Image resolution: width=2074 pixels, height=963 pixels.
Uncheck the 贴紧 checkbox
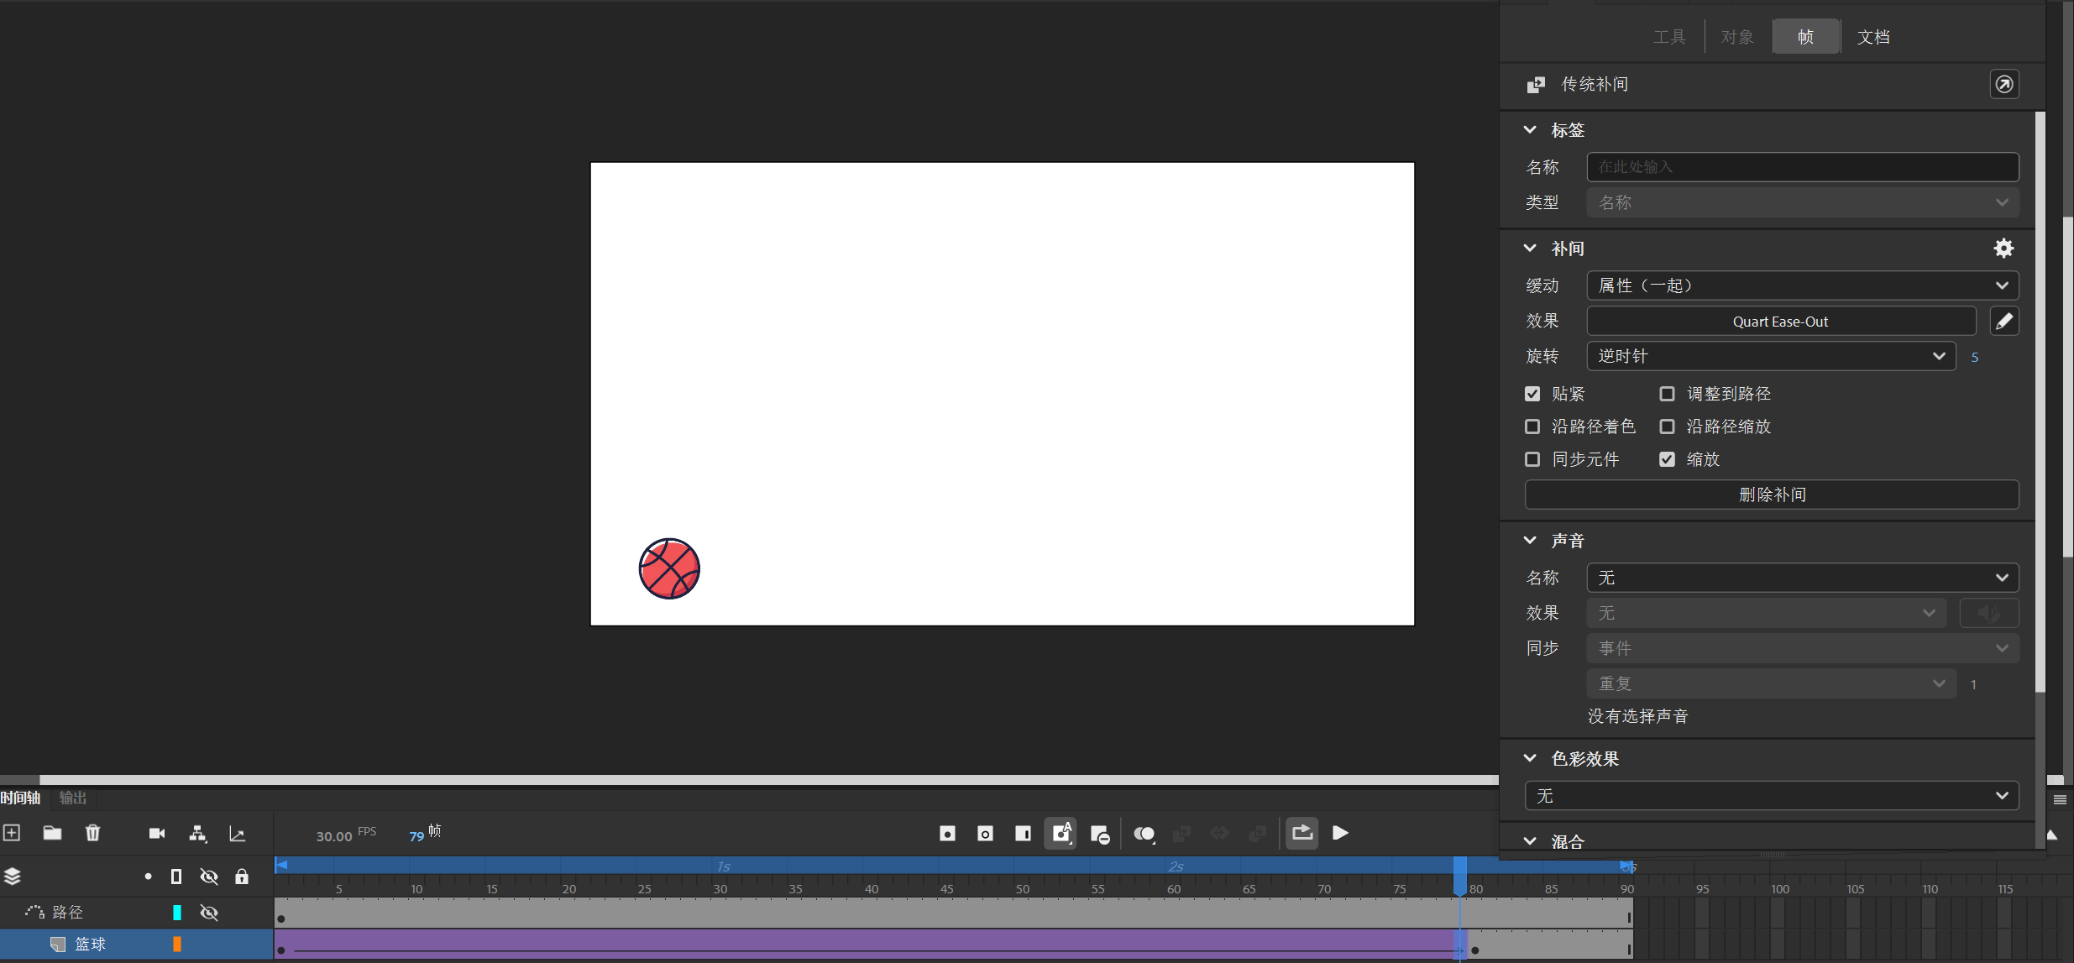point(1532,394)
